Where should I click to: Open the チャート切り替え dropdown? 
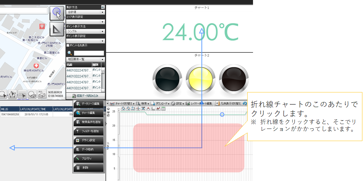(x=122, y=103)
